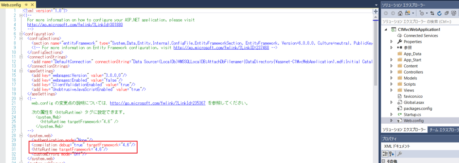Click the Properties wrench icon in the tree
459x163 pixels.
[x=399, y=42]
